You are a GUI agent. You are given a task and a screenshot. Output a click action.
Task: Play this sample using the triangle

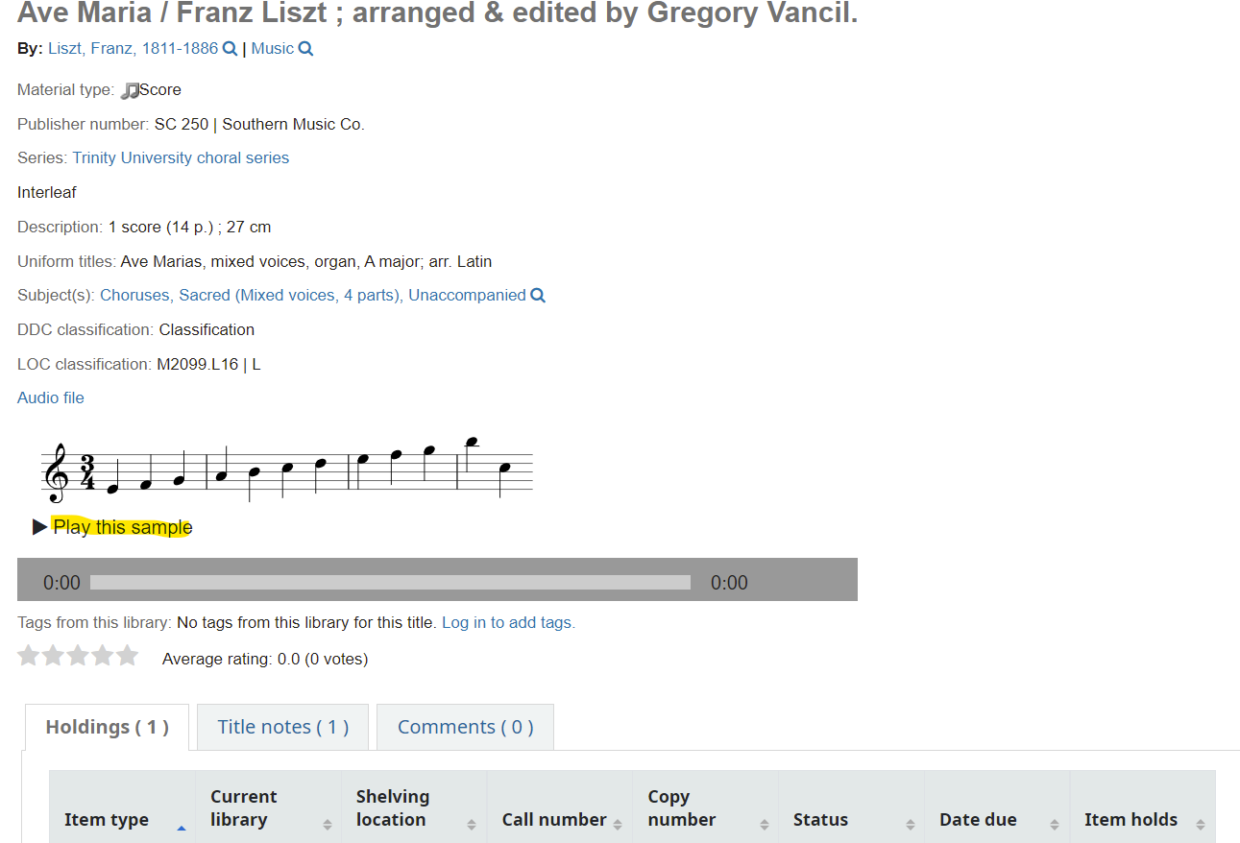(x=39, y=527)
